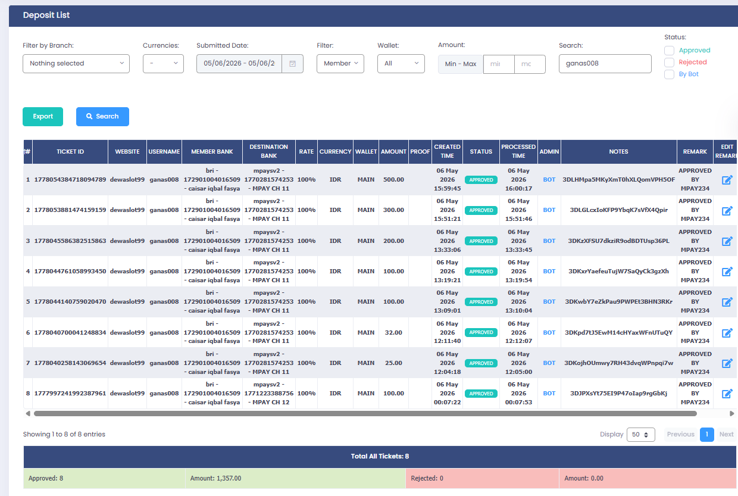Viewport: 738px width, 496px height.
Task: Click the scrollbar's left arrow under the table
Action: [x=27, y=413]
